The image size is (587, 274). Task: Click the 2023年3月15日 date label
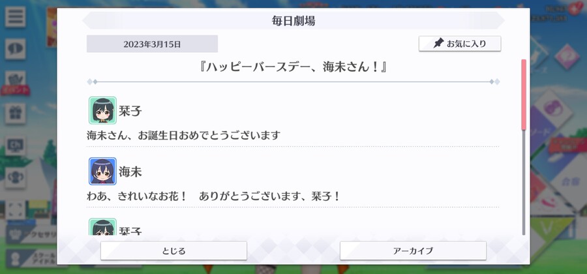coord(152,44)
